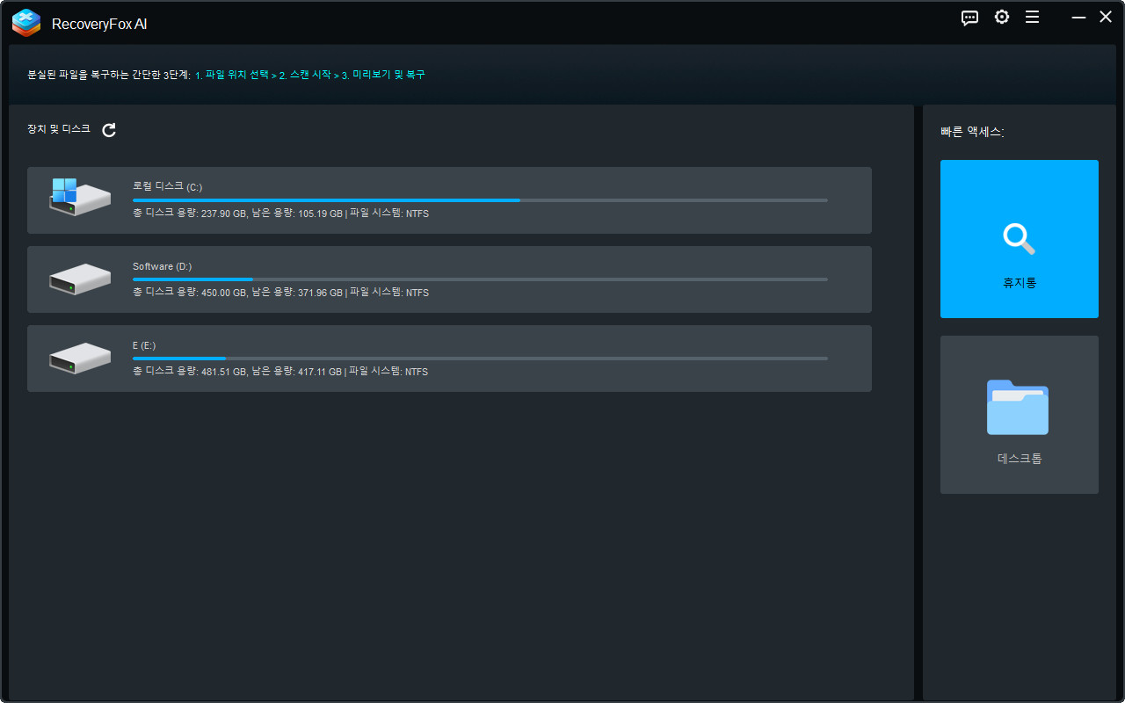Click the step 1 file location text
Viewport: 1125px width, 703px height.
pyautogui.click(x=231, y=76)
